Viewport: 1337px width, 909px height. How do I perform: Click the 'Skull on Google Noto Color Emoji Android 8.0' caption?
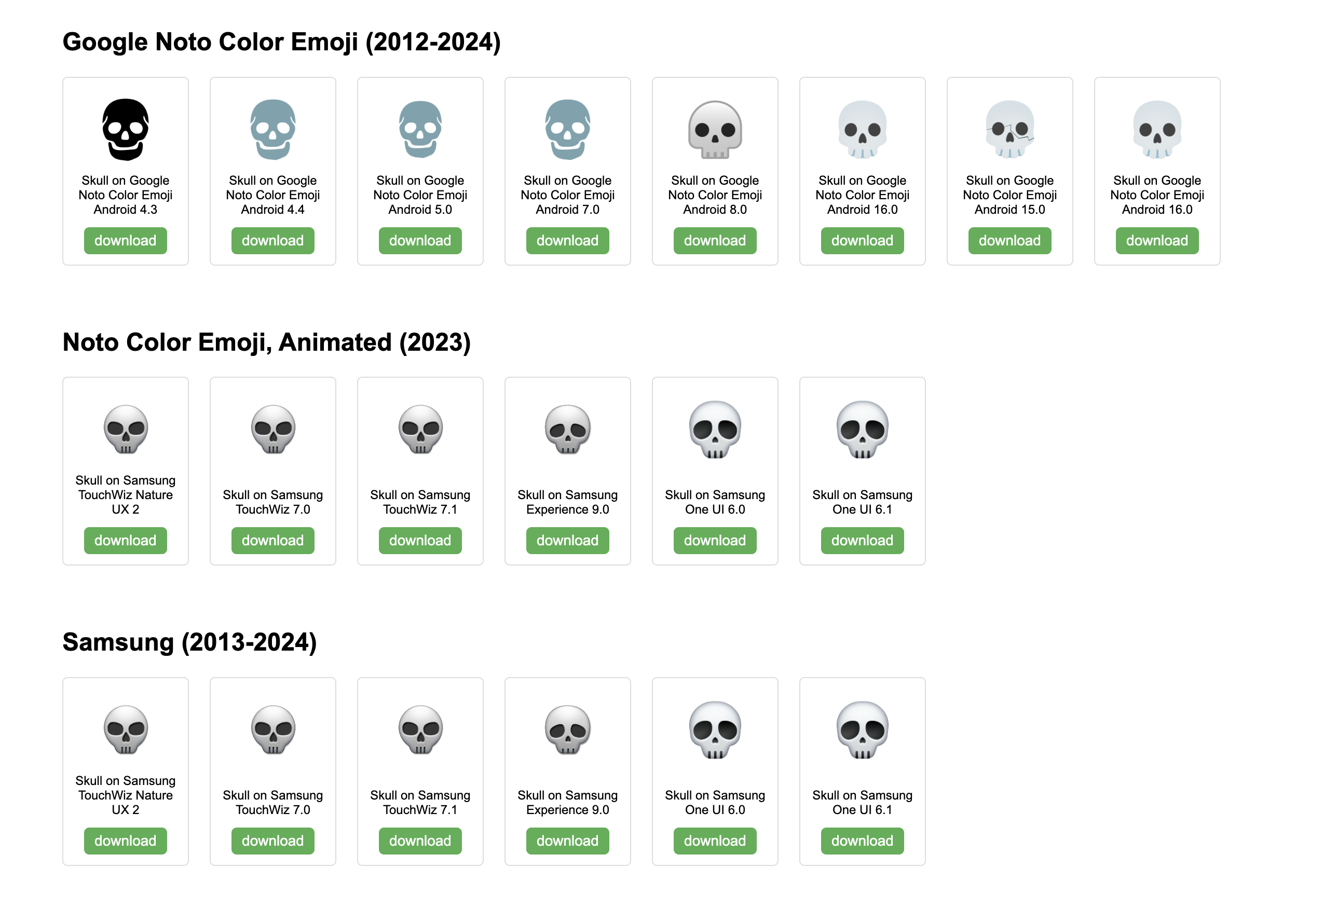click(715, 195)
